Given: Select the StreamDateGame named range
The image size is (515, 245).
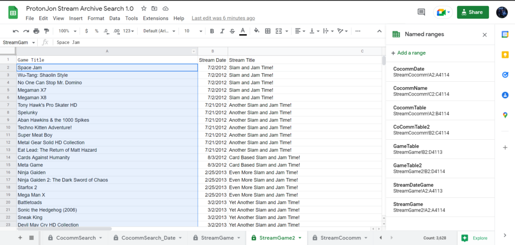Looking at the screenshot, I should 440,188.
